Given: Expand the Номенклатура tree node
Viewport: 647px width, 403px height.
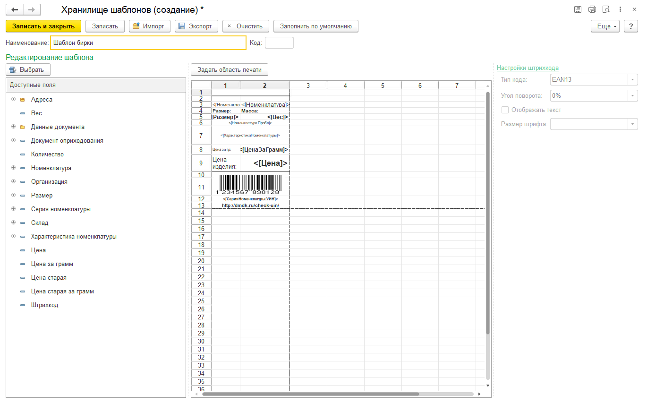Looking at the screenshot, I should click(x=13, y=168).
